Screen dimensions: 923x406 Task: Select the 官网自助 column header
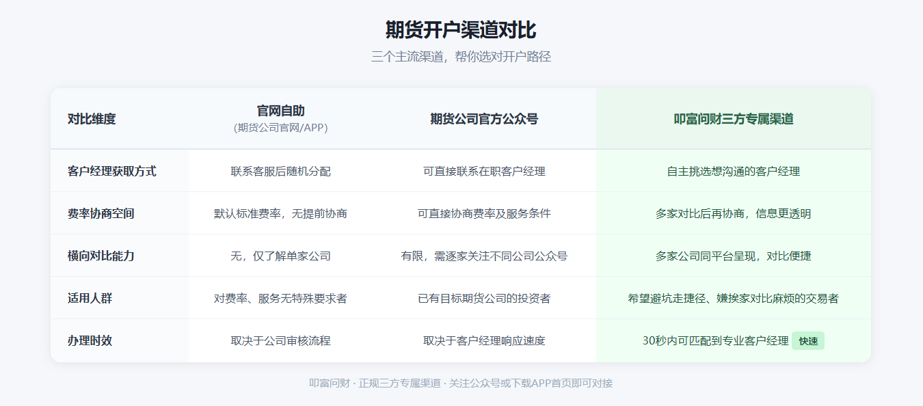coord(280,111)
